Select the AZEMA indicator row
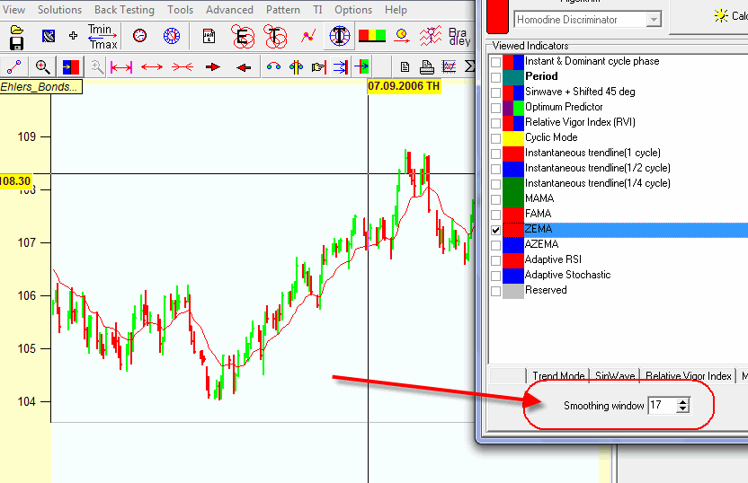 point(625,245)
